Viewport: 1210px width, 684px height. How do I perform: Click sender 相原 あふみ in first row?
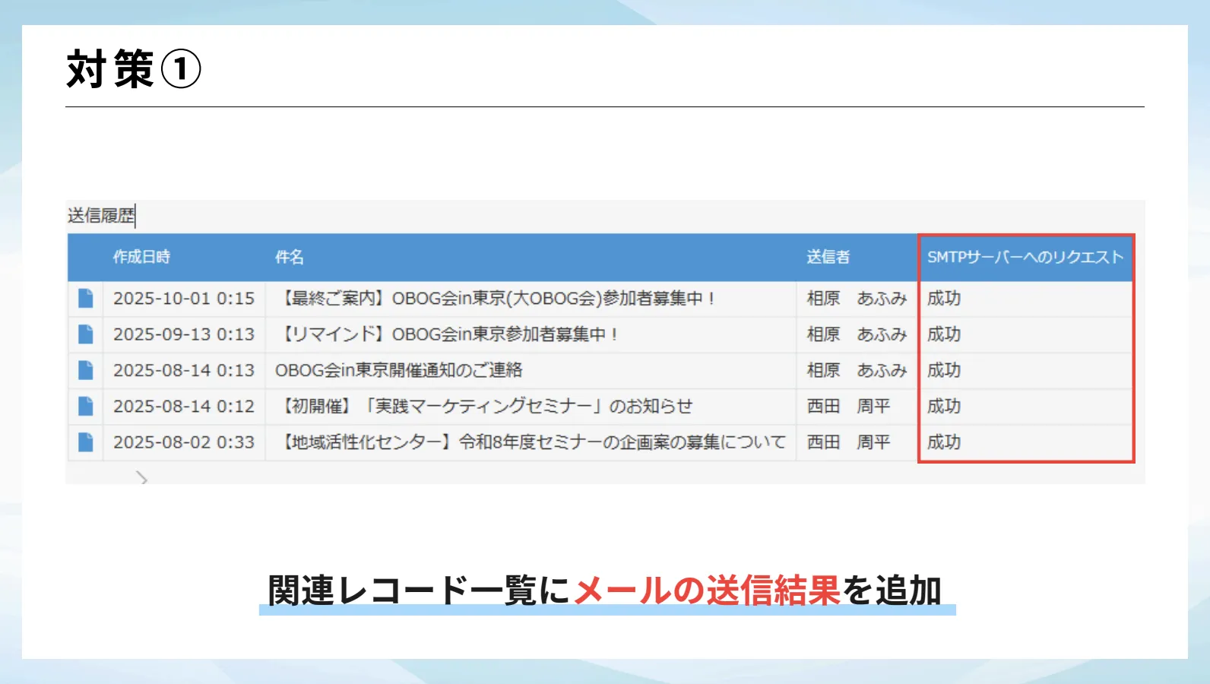pos(857,299)
